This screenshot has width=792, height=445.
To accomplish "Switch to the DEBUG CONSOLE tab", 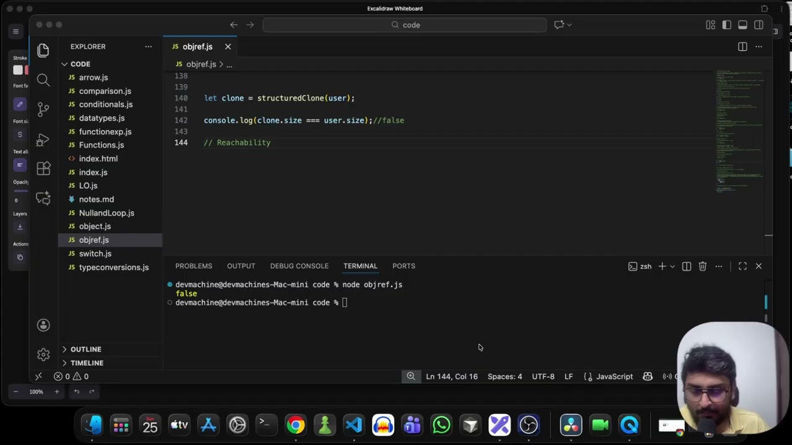I will tap(299, 266).
